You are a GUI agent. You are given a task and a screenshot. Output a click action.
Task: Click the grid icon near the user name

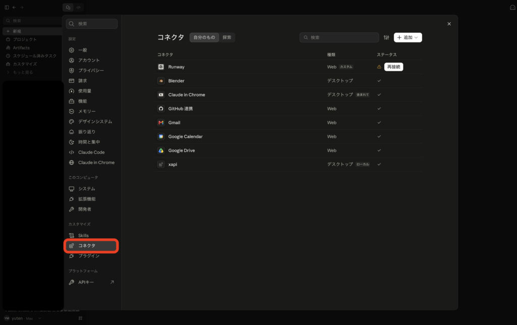(x=80, y=318)
